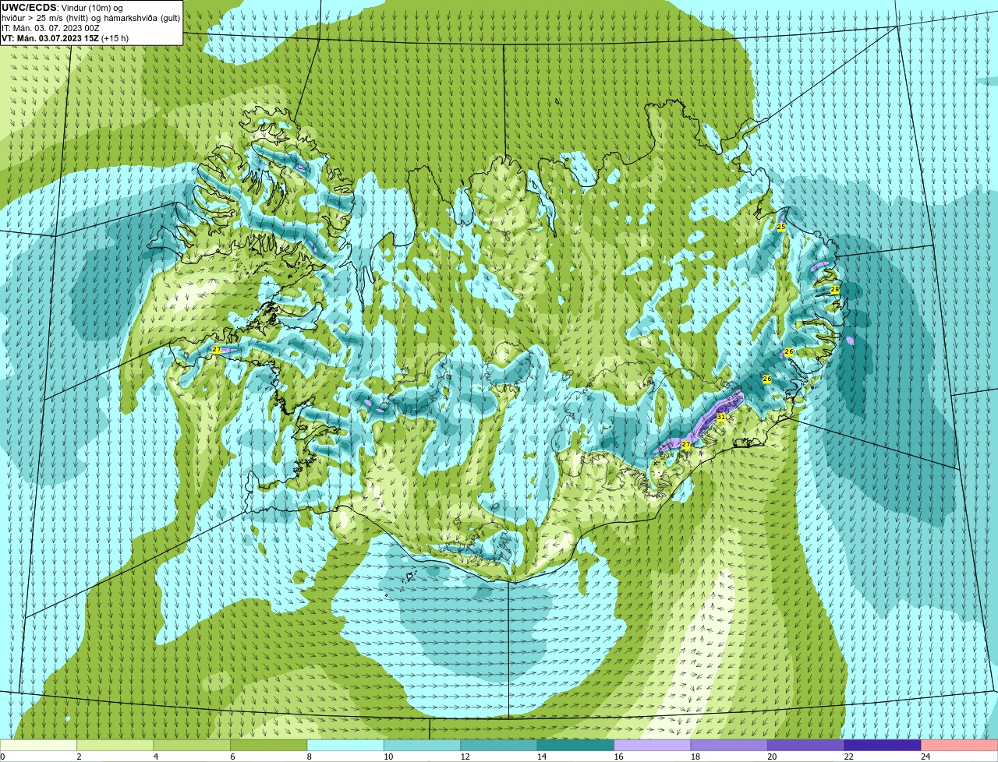The height and width of the screenshot is (762, 998).
Task: Click the legend scale number 24
Action: (x=925, y=757)
